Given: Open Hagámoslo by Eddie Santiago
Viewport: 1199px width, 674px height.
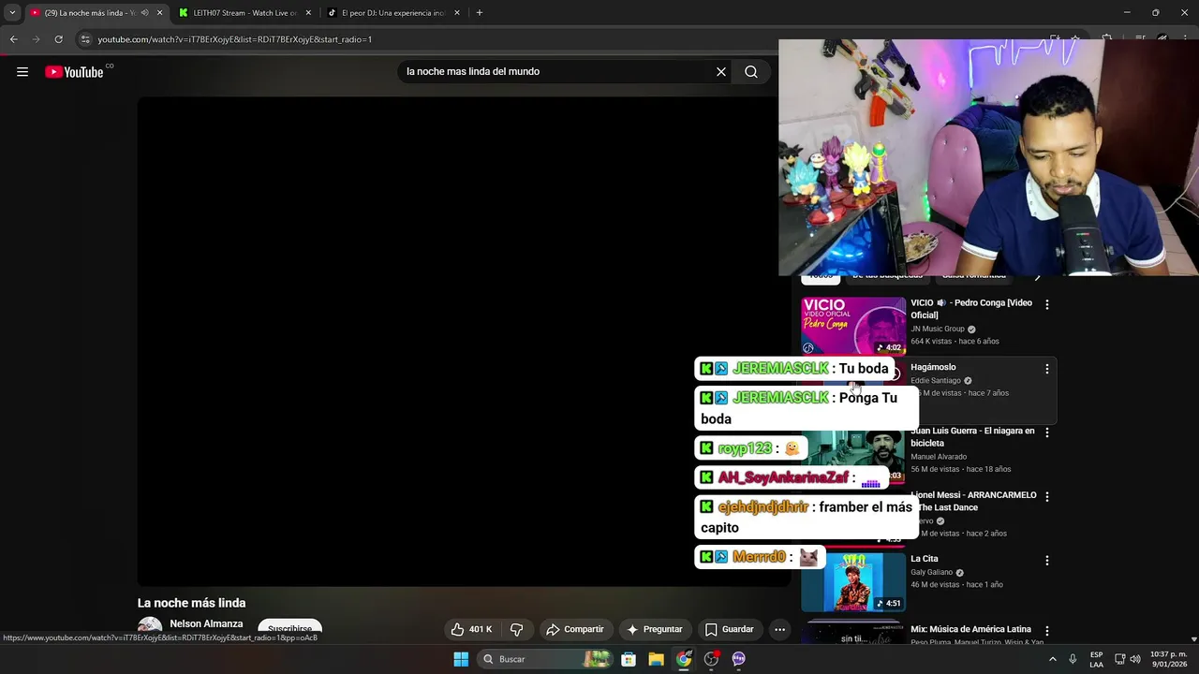Looking at the screenshot, I should [933, 367].
